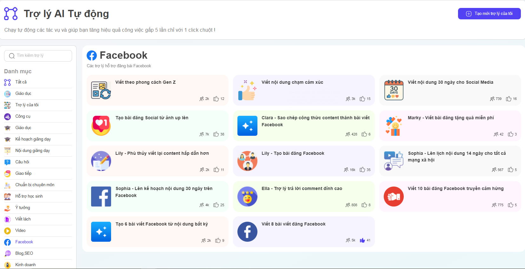
Task: Go to the Video category
Action: point(20,231)
